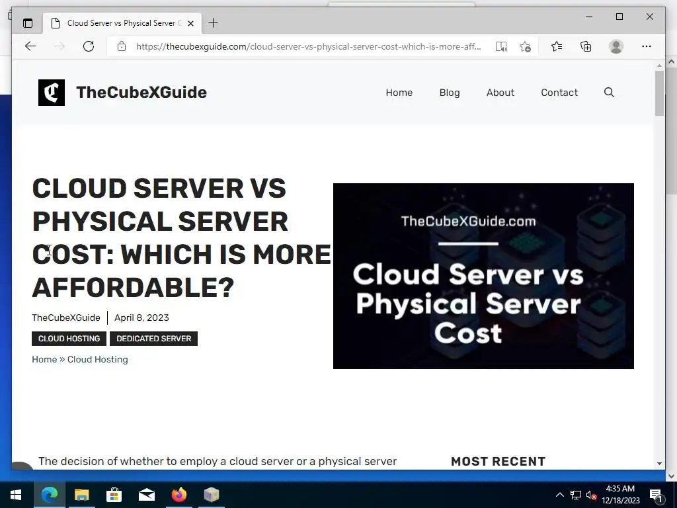
Task: Open the Read aloud / immersive reader icon
Action: click(x=501, y=46)
